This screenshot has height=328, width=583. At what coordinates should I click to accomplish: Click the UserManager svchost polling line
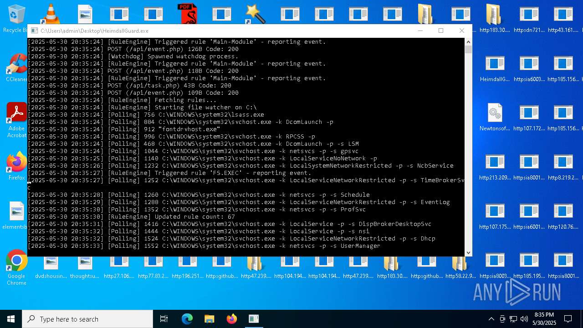tap(204, 246)
